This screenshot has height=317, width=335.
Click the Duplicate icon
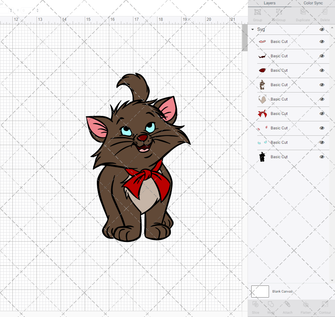[x=303, y=12]
